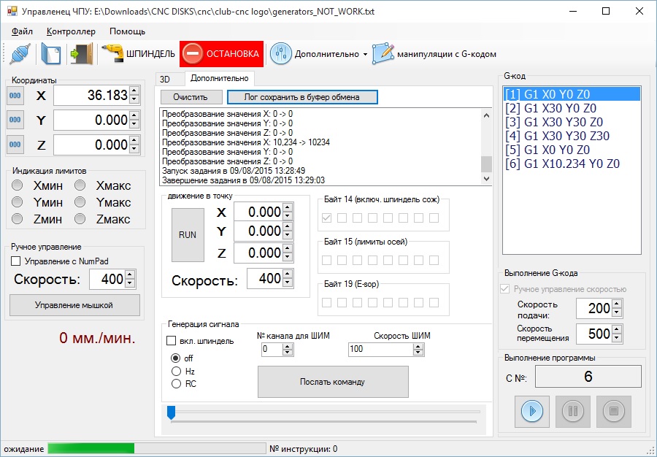Image resolution: width=657 pixels, height=457 pixels.
Task: Increase the X coordinate value with up arrow
Action: pyautogui.click(x=134, y=91)
